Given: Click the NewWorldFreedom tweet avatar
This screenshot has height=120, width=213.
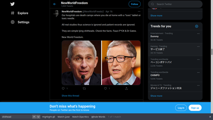Looking at the screenshot, I should coord(56,13).
